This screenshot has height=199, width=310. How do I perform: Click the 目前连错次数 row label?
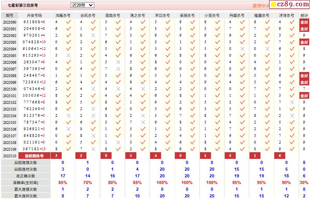click(x=26, y=162)
